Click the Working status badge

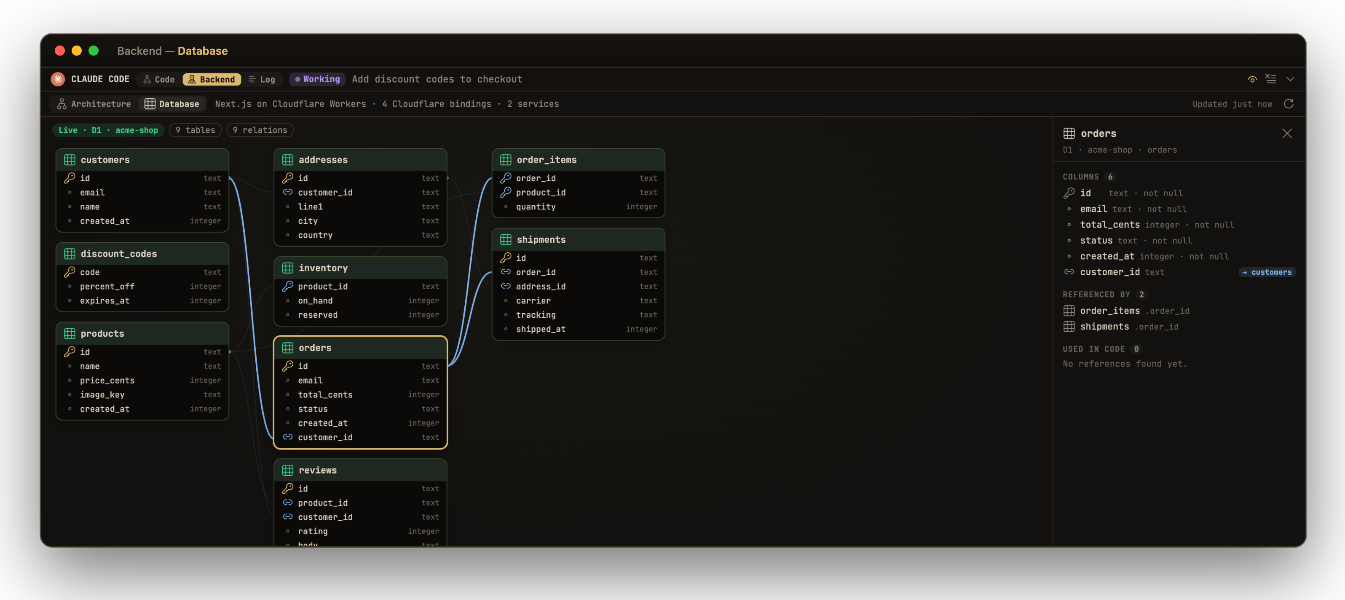(317, 79)
